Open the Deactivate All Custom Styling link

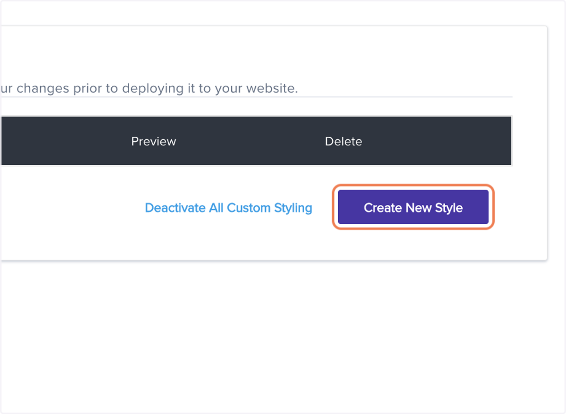point(228,208)
